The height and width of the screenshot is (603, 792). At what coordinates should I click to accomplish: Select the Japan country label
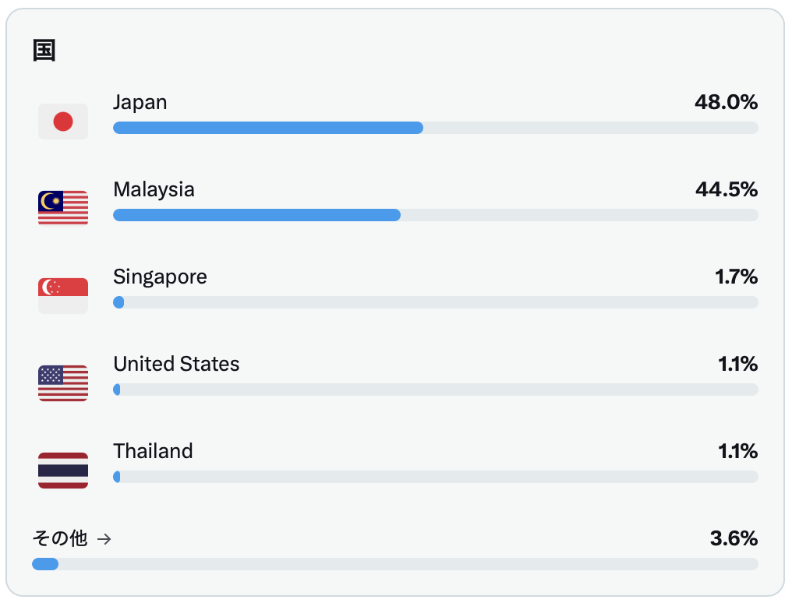coord(140,102)
